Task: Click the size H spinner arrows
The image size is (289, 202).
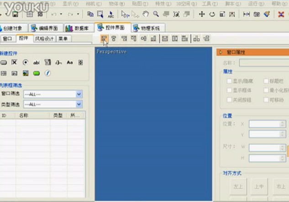Action: [x=282, y=158]
